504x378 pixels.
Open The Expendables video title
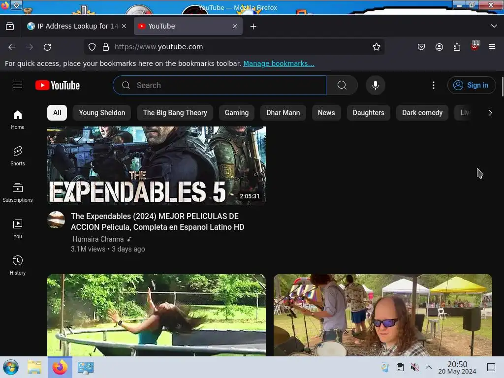click(157, 221)
